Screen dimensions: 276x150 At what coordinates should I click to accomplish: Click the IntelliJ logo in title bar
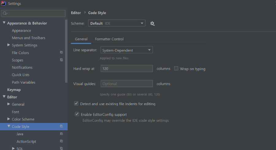pyautogui.click(x=3, y=3)
